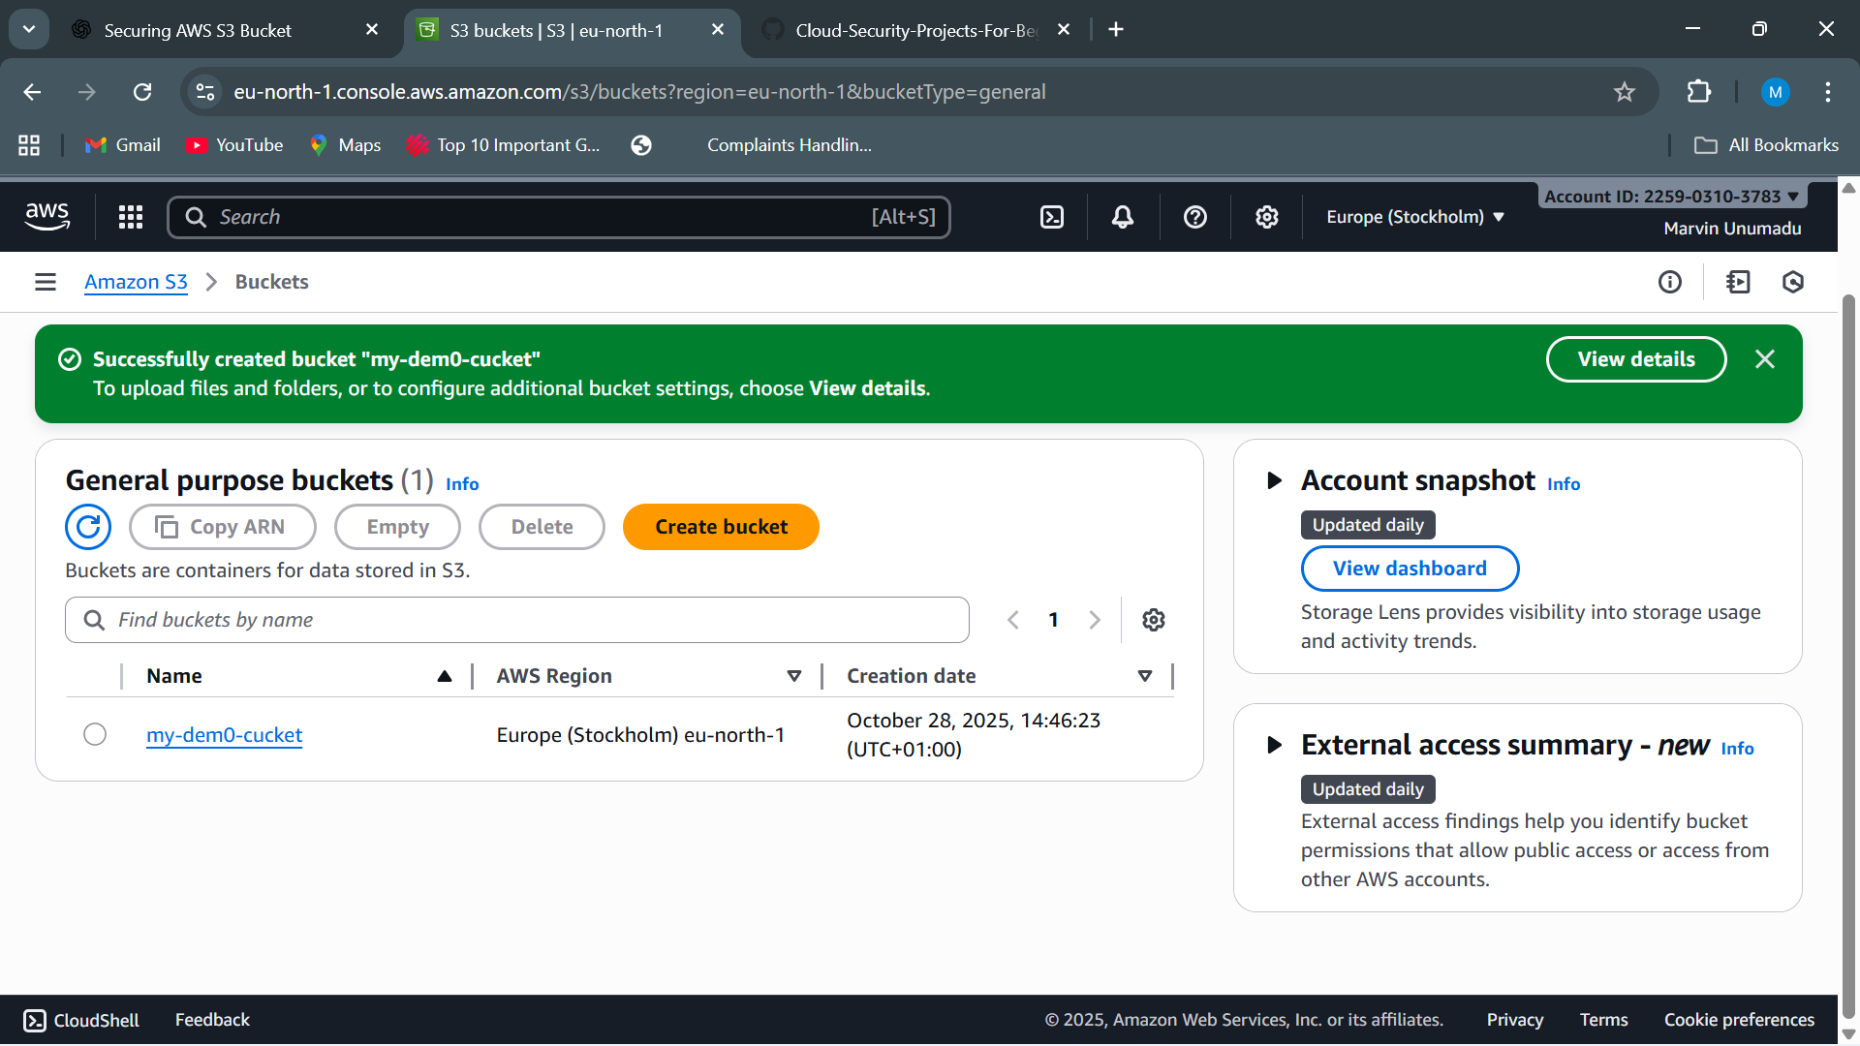
Task: Switch to the Securing AWS S3 Bucket tab
Action: coord(199,30)
